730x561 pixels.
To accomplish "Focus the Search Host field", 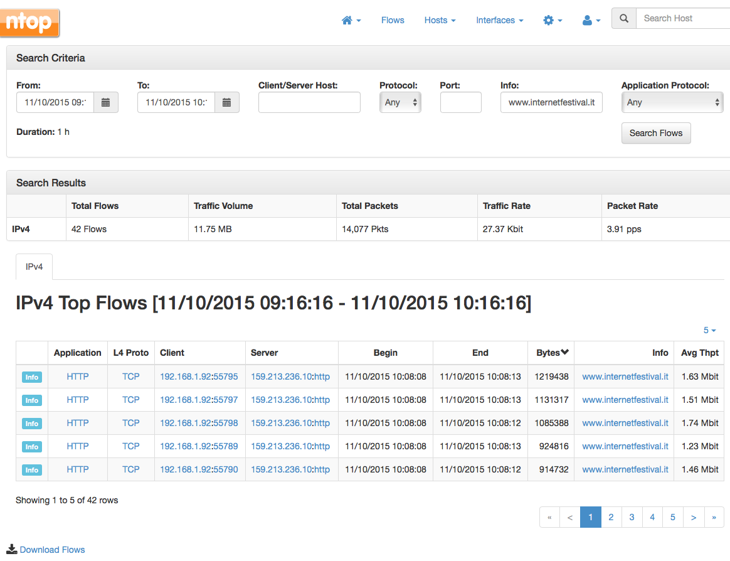I will coord(683,18).
